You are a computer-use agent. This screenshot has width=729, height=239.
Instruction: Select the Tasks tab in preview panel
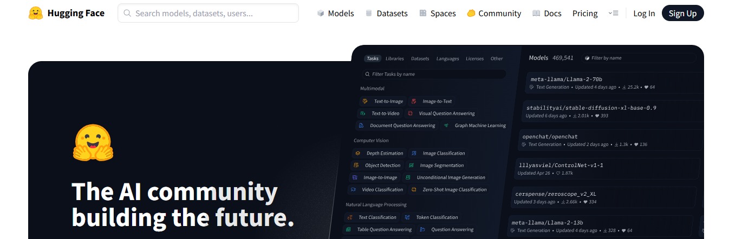(x=373, y=58)
